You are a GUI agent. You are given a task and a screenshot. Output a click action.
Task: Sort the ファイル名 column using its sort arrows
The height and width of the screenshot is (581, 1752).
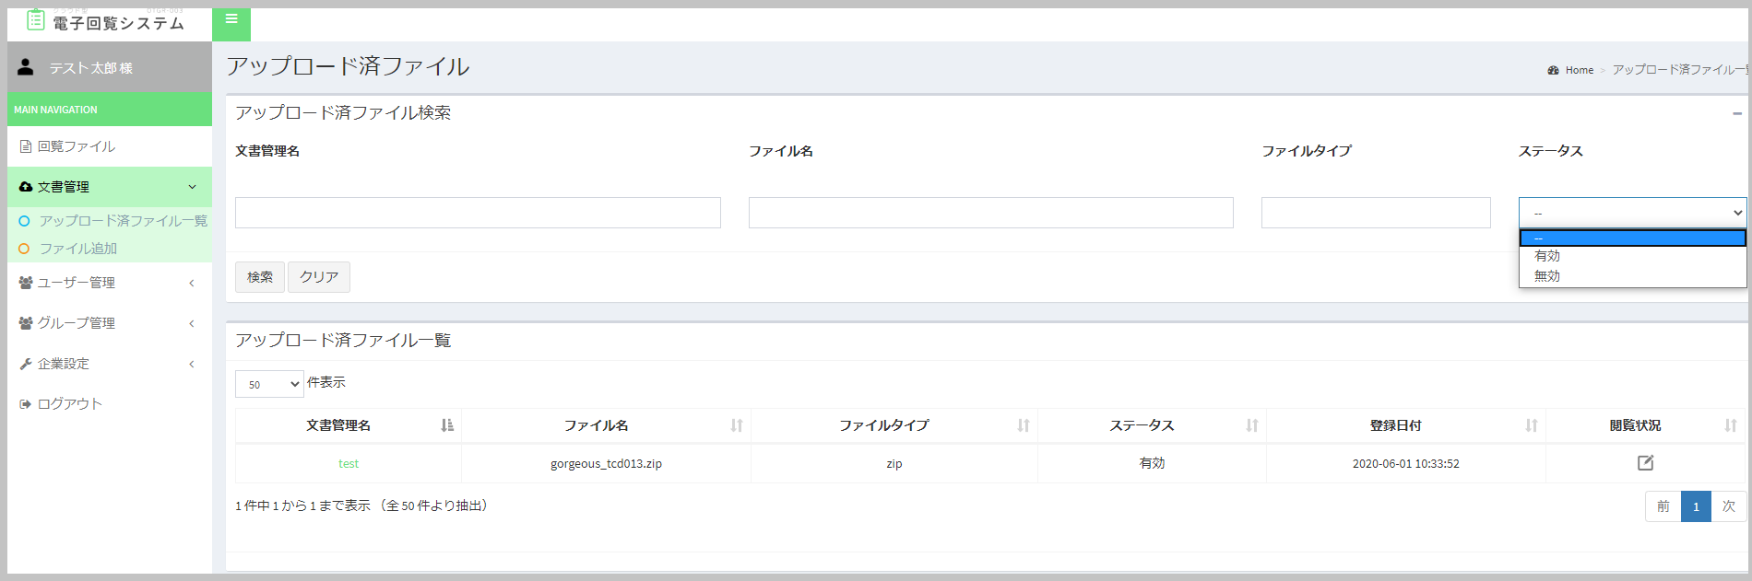coord(737,425)
